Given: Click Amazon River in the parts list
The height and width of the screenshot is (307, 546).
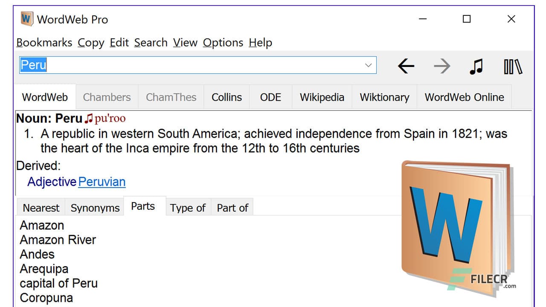Looking at the screenshot, I should tap(58, 240).
